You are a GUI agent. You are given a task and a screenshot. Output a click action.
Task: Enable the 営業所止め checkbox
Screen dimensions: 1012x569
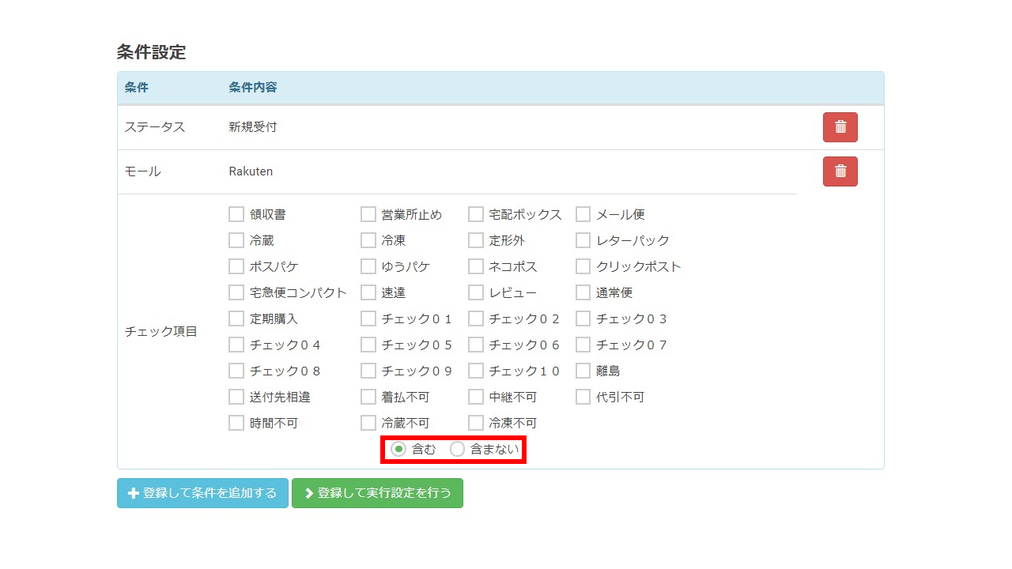[368, 214]
